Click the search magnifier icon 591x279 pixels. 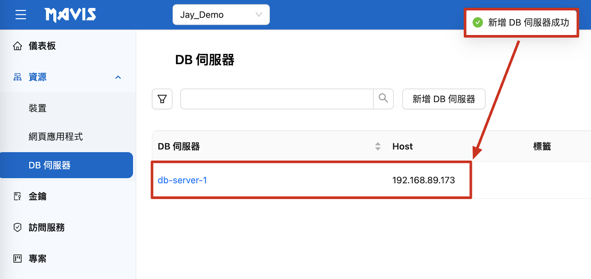coord(383,98)
